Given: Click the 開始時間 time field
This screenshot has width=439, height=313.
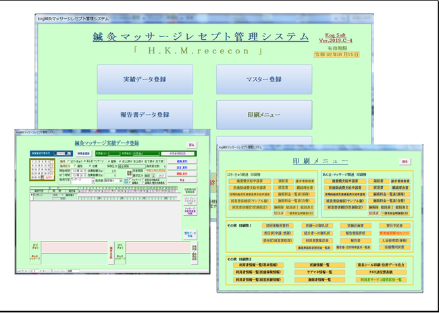Looking at the screenshot, I should (x=79, y=171).
